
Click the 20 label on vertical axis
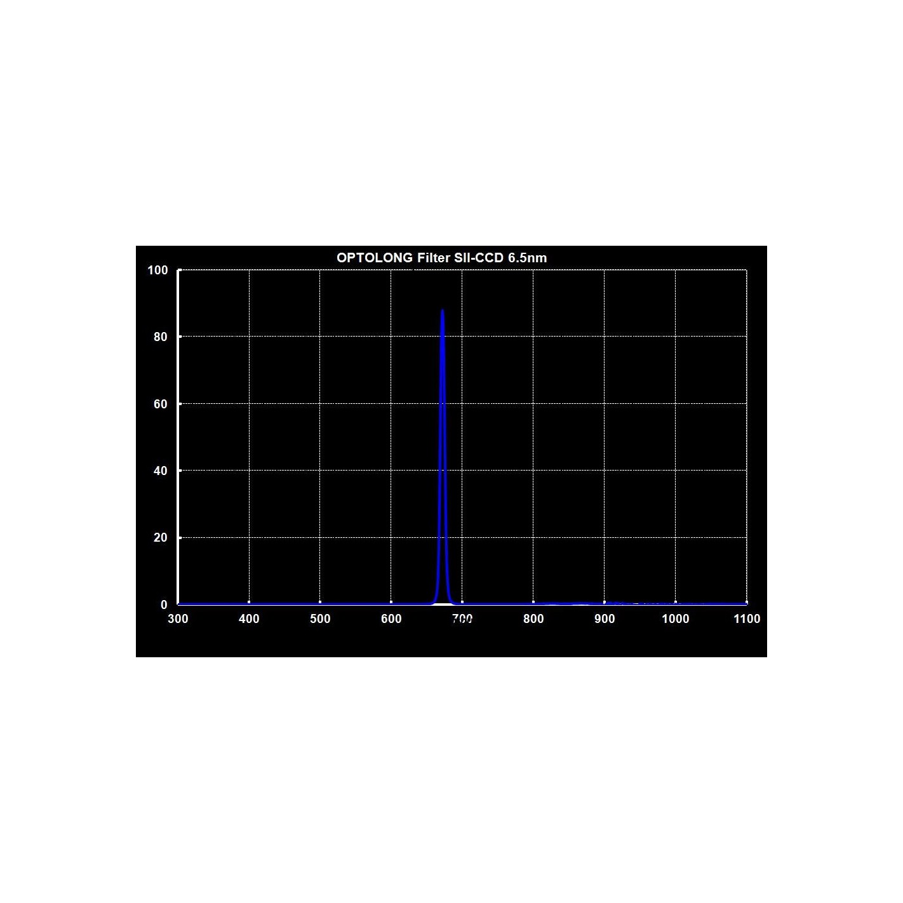[x=160, y=538]
